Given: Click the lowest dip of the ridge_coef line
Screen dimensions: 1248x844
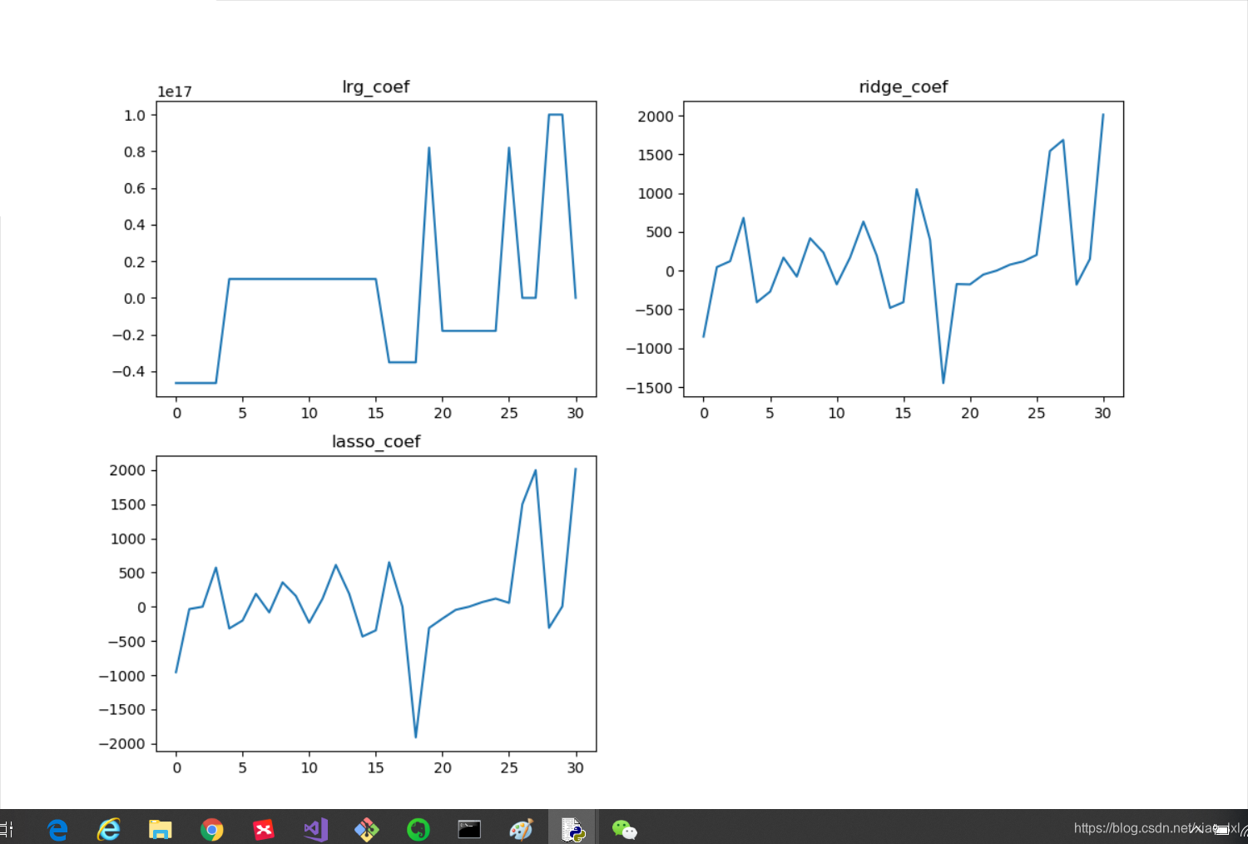Looking at the screenshot, I should 943,381.
